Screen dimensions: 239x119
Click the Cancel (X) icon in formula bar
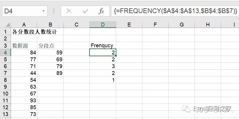tap(69, 11)
